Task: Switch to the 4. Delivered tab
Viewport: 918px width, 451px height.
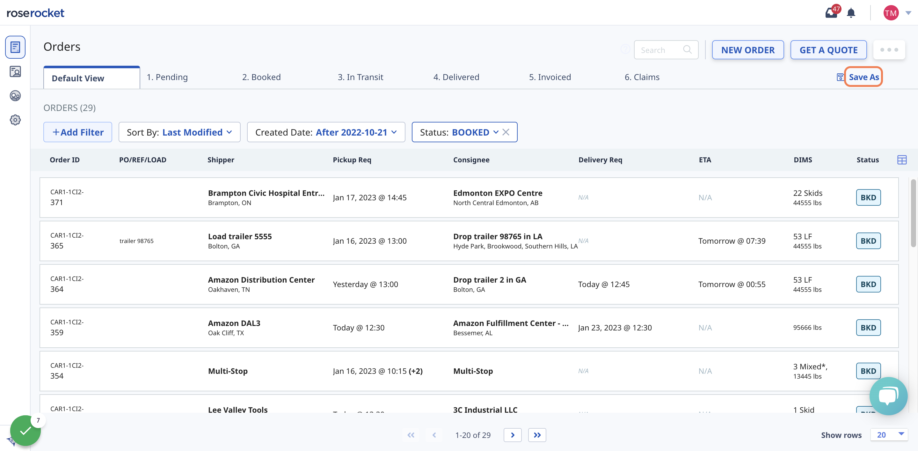Action: 456,77
